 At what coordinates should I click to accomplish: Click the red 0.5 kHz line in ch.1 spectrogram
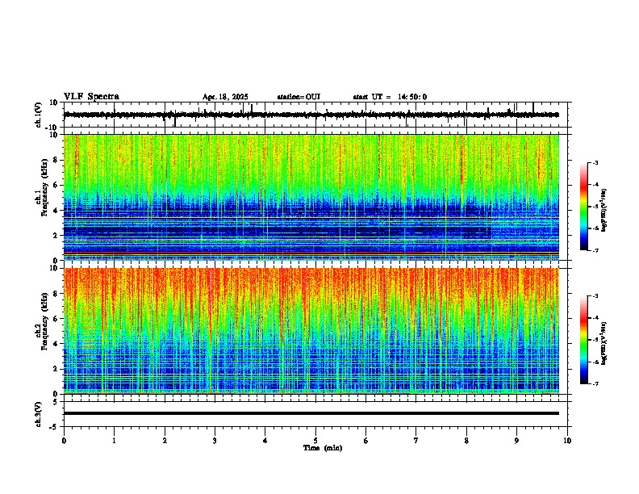point(311,253)
